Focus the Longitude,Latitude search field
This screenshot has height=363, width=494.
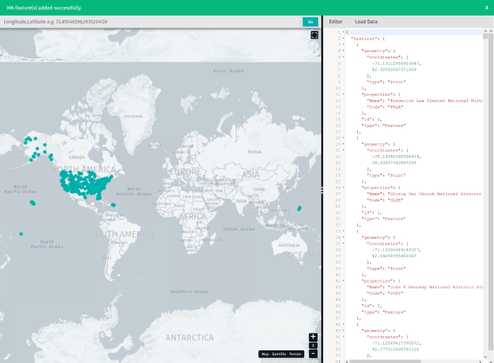point(150,22)
